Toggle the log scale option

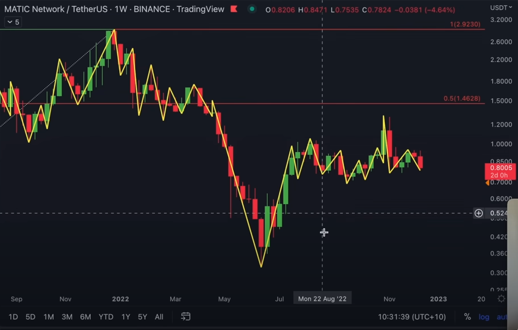(484, 317)
